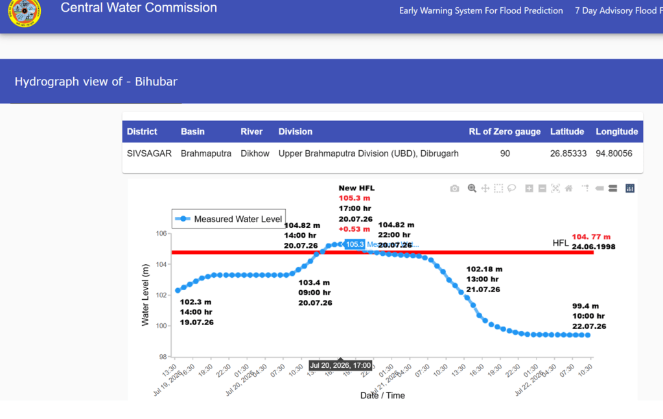This screenshot has width=663, height=419.
Task: Click the 105.3 hover value label
Action: click(x=355, y=244)
